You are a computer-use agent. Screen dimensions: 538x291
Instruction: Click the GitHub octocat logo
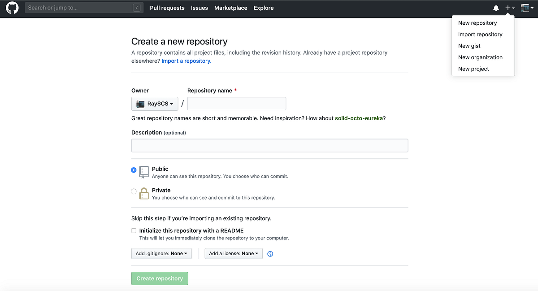point(12,8)
